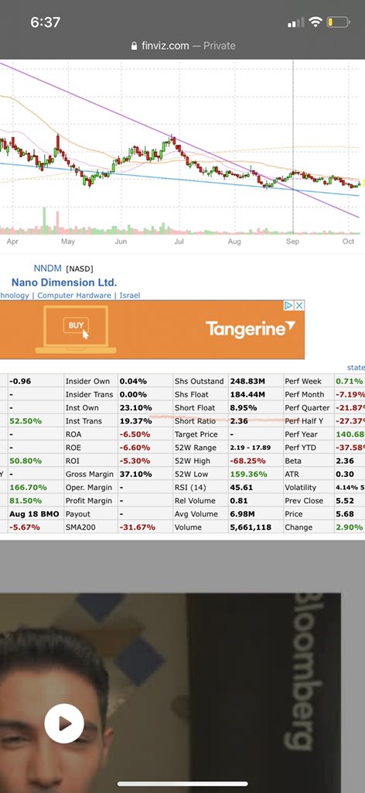Click the Aug 18 BMO earnings date

34,514
